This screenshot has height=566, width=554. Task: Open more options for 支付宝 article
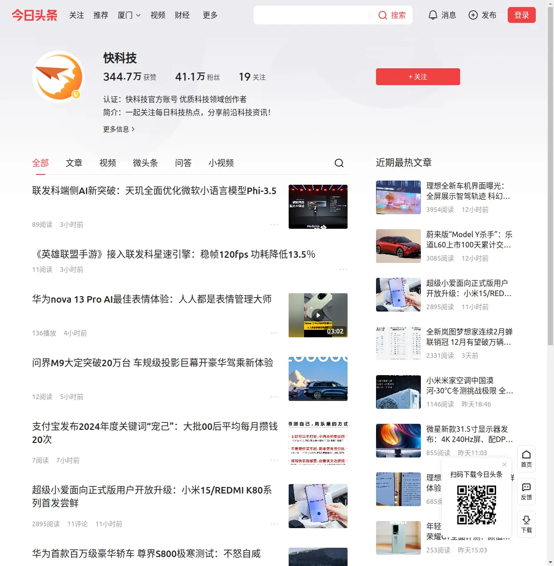(274, 460)
